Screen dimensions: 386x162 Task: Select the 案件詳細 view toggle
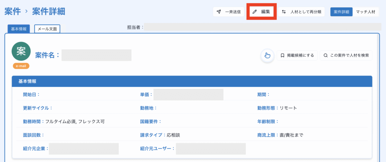point(342,12)
